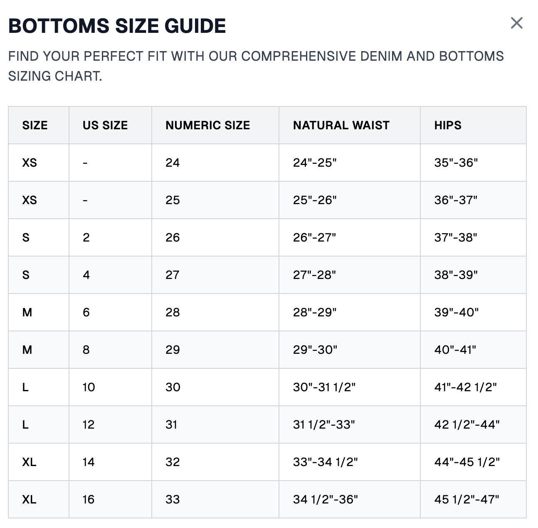Click the US SIZE column header

(x=105, y=125)
